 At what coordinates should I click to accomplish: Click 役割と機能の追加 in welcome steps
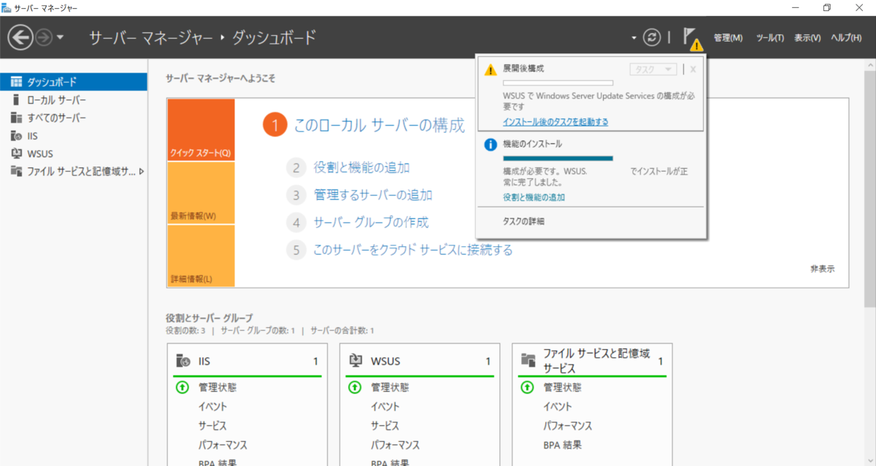pos(361,167)
